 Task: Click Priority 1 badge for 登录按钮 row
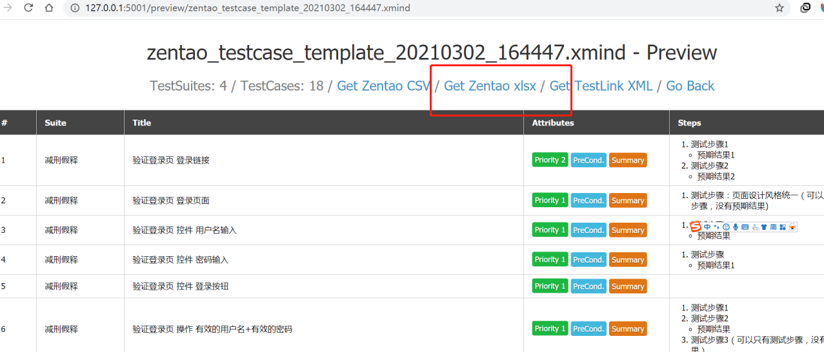(550, 286)
